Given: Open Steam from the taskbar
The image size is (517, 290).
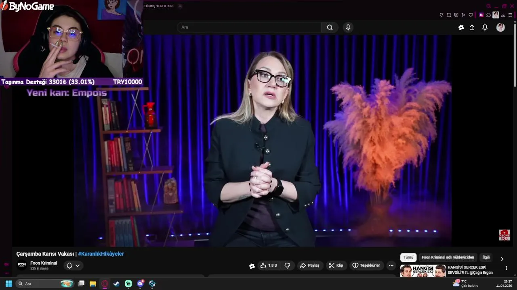Looking at the screenshot, I should click(x=116, y=284).
